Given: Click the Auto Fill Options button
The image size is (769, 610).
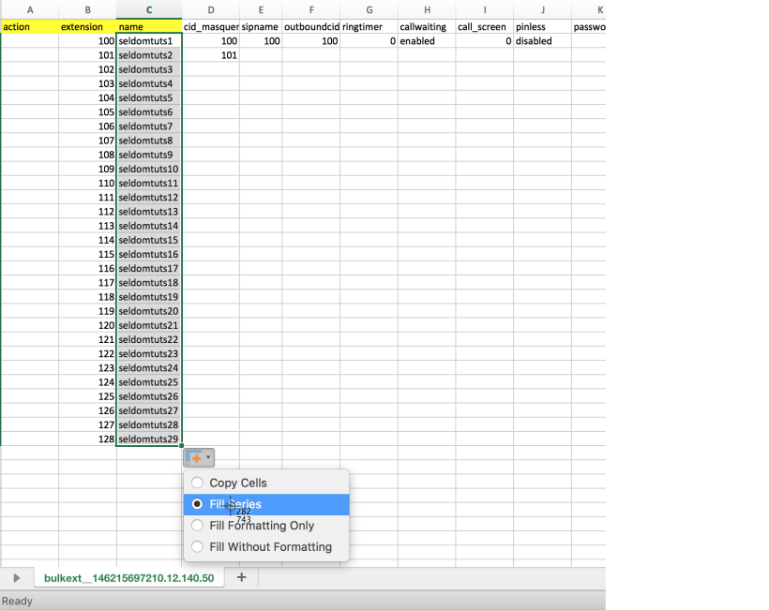Looking at the screenshot, I should click(198, 458).
